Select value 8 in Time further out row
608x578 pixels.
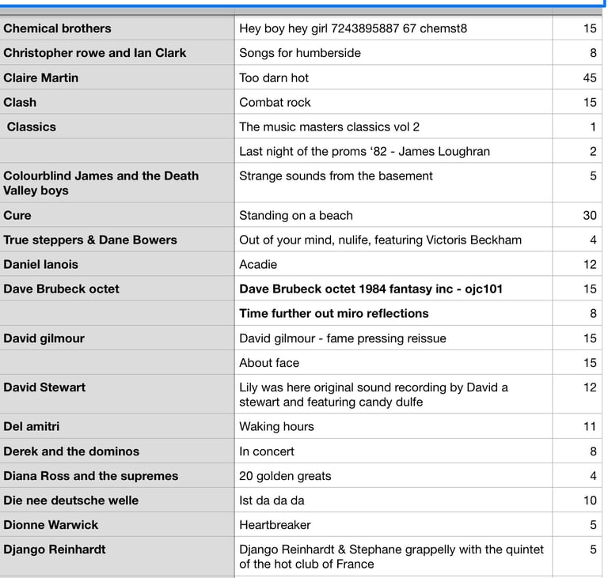[577, 313]
